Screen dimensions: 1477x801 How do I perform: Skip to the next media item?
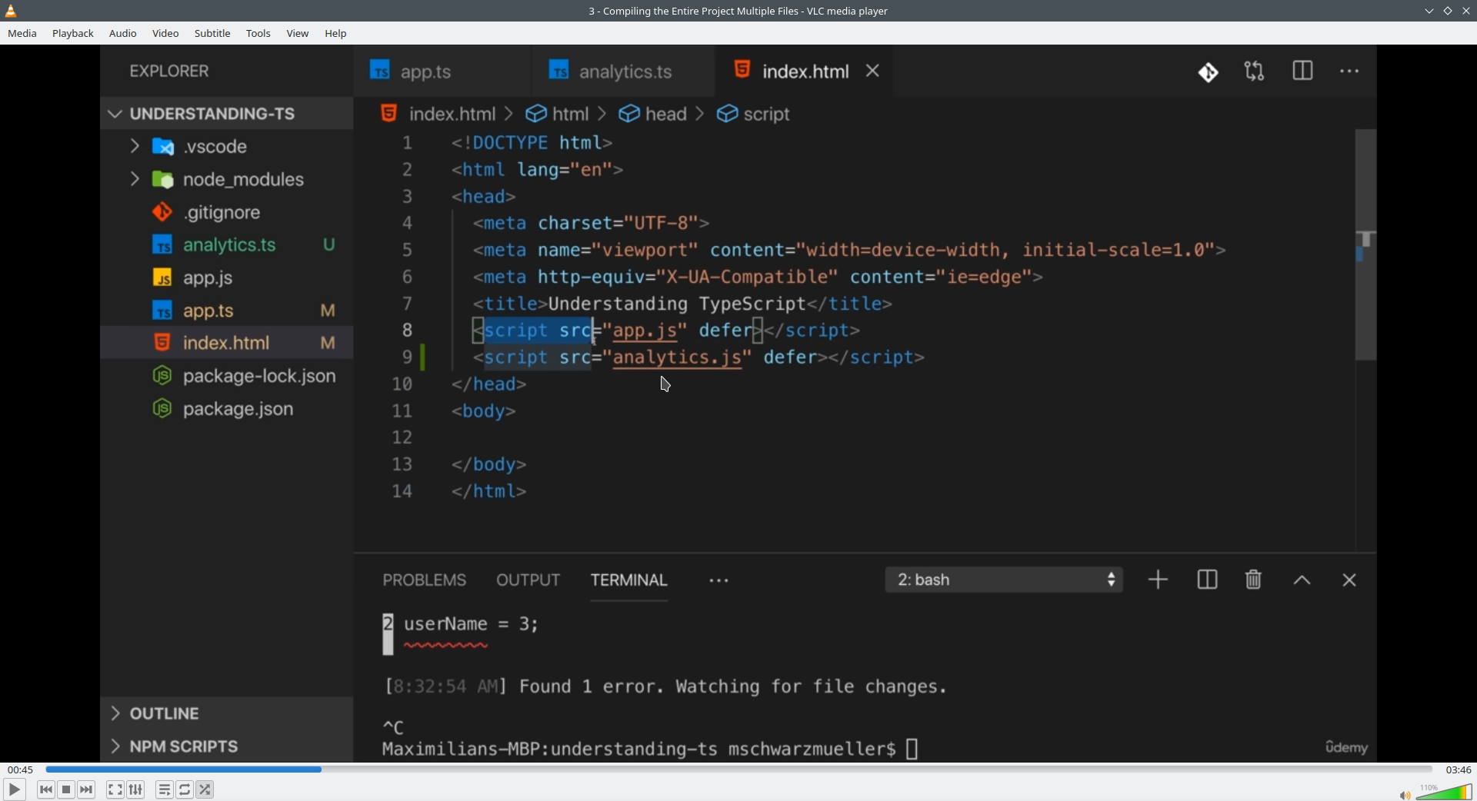(87, 789)
